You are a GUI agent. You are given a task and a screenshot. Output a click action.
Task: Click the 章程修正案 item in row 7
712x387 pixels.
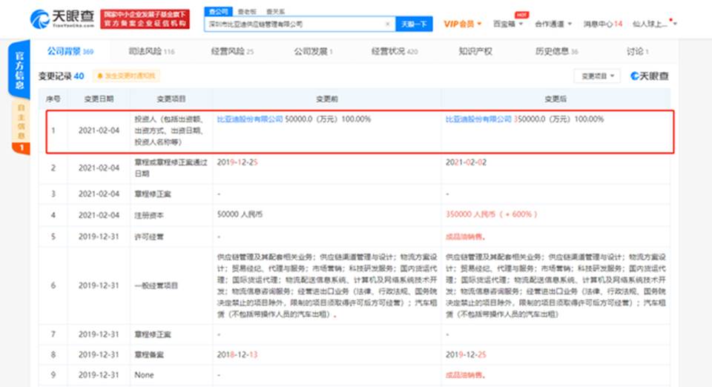tap(153, 334)
